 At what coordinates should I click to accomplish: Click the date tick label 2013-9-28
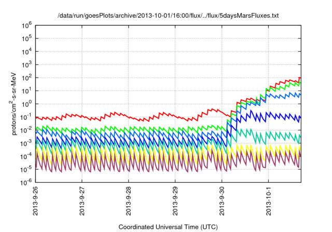129,201
